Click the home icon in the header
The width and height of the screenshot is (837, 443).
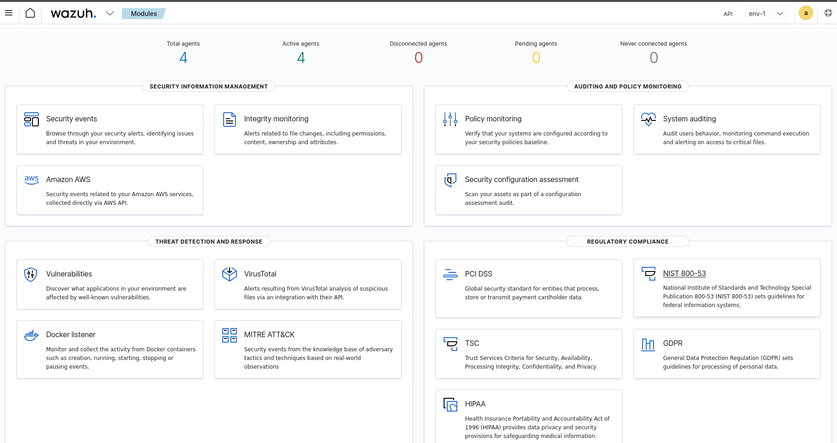[30, 13]
